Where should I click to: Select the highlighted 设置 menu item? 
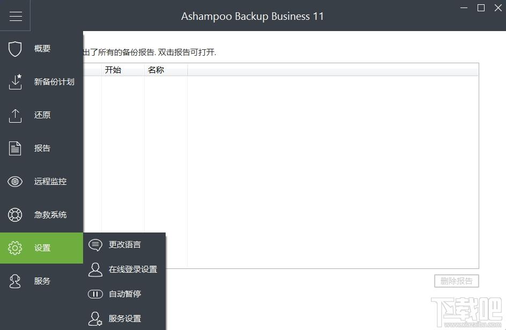pyautogui.click(x=41, y=247)
